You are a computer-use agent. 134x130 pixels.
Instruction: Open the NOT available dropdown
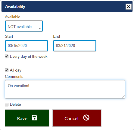click(24, 26)
